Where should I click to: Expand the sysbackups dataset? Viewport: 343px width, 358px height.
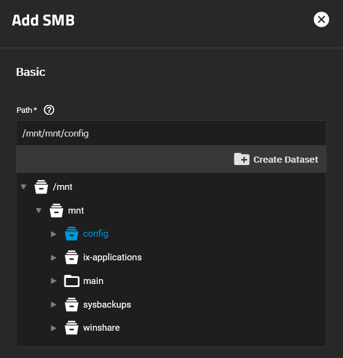tap(53, 305)
